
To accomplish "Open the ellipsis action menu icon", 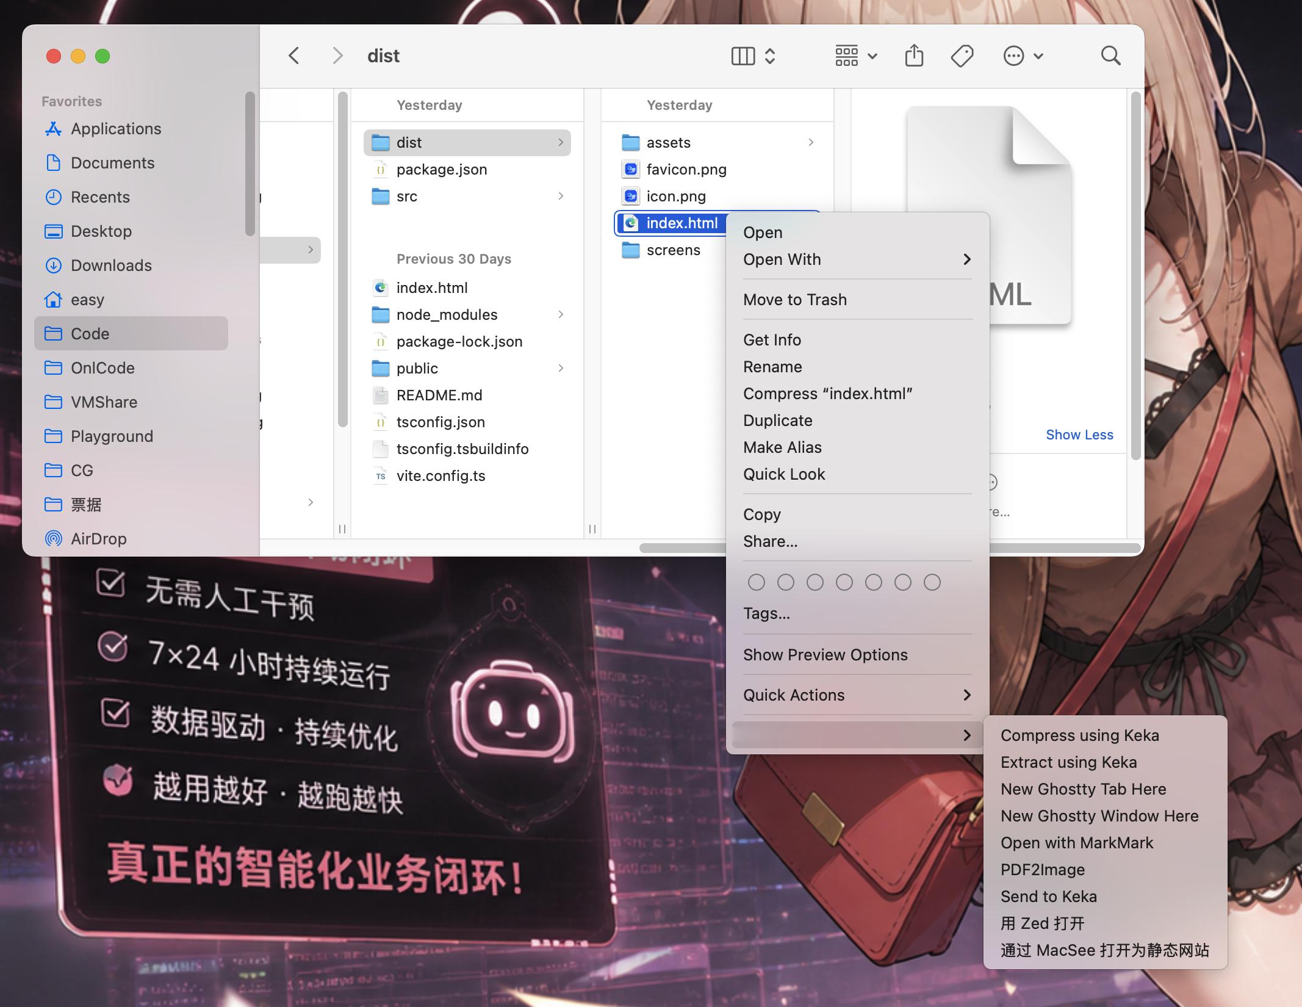I will 1013,56.
